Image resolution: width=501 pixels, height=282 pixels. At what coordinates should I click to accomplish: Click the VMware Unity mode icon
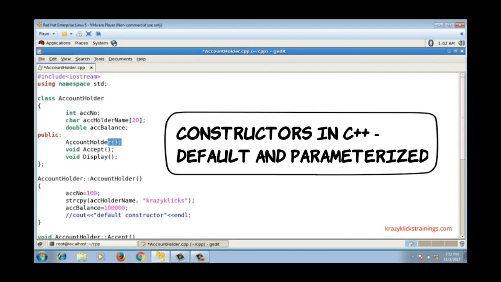(x=98, y=34)
